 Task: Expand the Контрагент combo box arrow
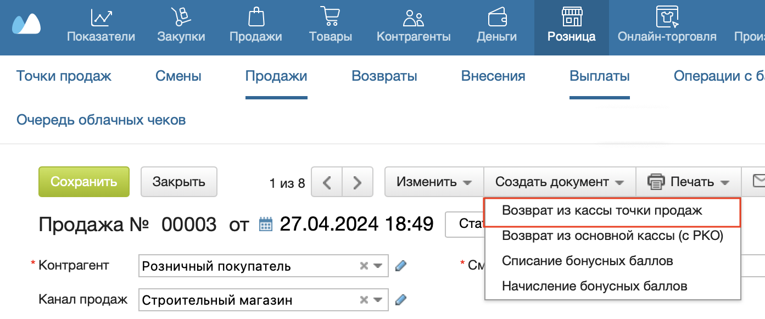point(378,266)
